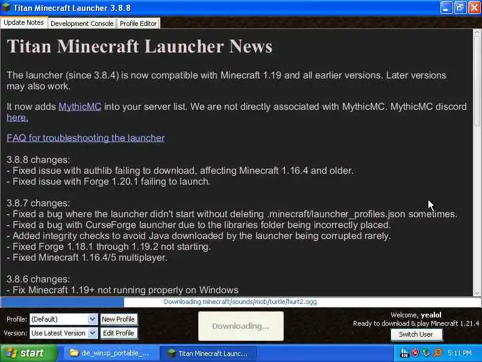Click the '3.8.7 changes:' heading
This screenshot has height=362, width=482.
(x=39, y=203)
